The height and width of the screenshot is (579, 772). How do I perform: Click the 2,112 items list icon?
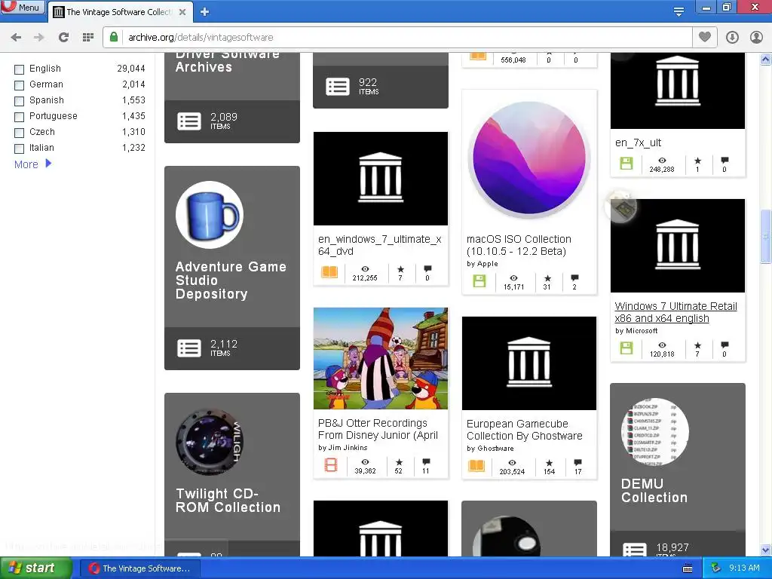pyautogui.click(x=189, y=348)
